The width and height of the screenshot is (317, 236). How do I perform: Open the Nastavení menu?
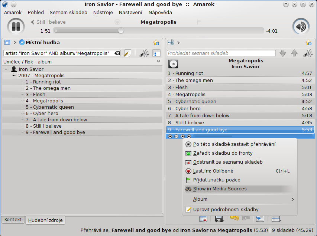click(x=130, y=13)
